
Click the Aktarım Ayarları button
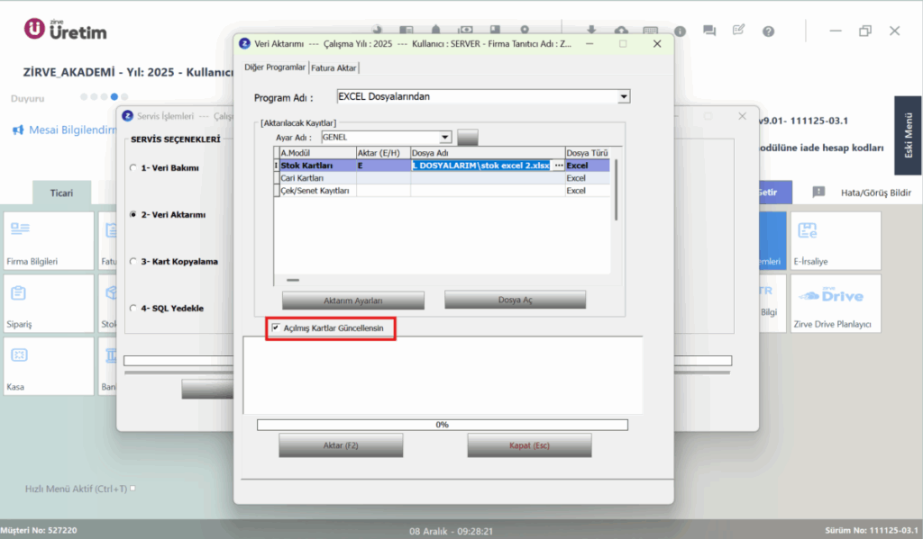click(x=352, y=301)
